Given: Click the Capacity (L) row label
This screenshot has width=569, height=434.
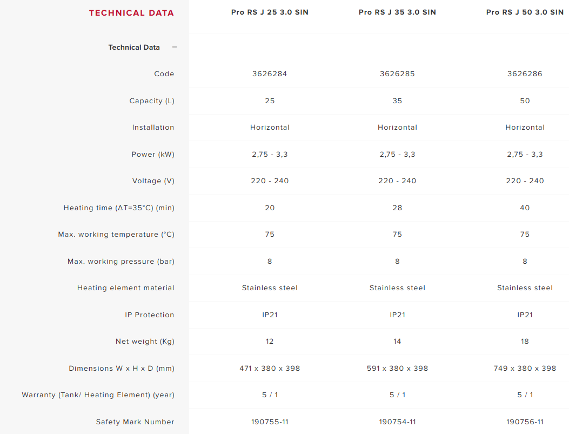Looking at the screenshot, I should click(152, 101).
